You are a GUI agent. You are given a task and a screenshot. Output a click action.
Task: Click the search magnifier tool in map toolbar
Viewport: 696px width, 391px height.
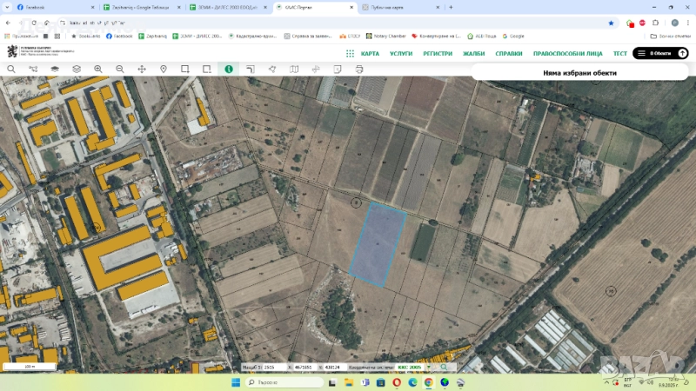coord(11,69)
